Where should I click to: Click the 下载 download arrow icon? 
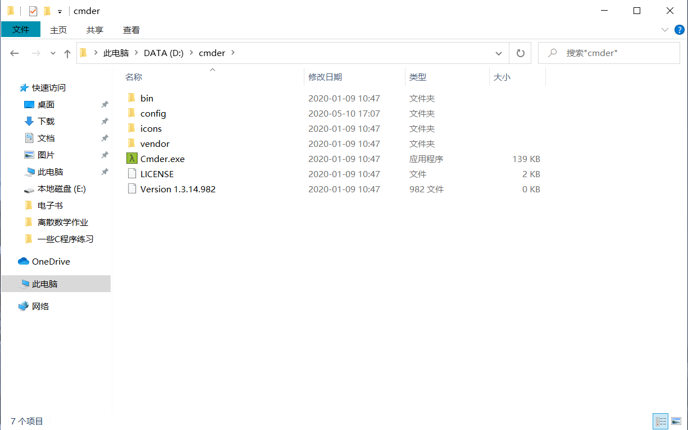pyautogui.click(x=29, y=121)
